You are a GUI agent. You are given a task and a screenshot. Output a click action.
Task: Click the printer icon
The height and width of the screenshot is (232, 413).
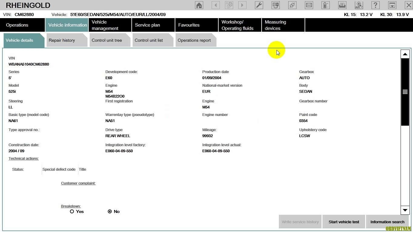click(x=342, y=5)
